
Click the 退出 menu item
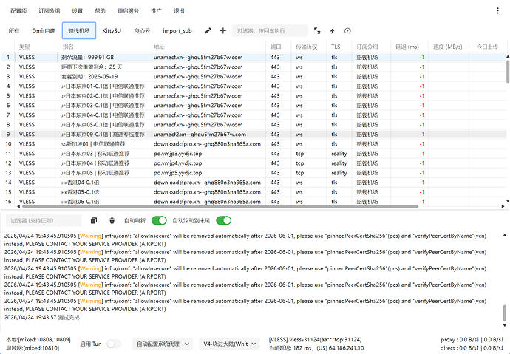click(x=179, y=11)
